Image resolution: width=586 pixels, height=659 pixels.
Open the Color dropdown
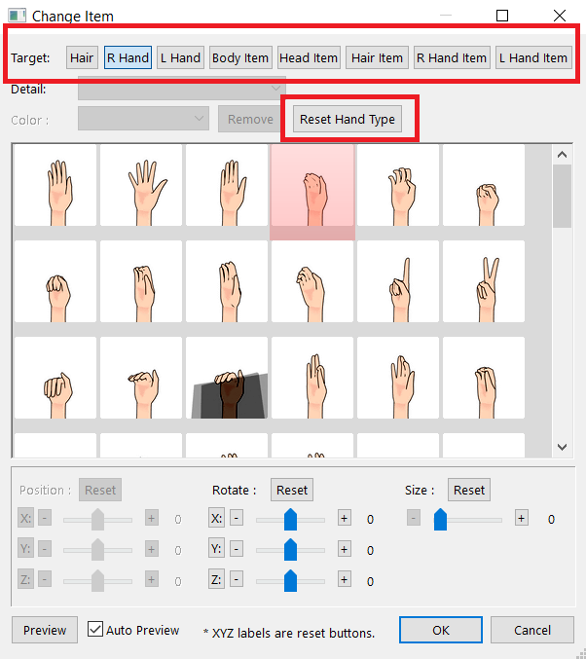tap(143, 119)
